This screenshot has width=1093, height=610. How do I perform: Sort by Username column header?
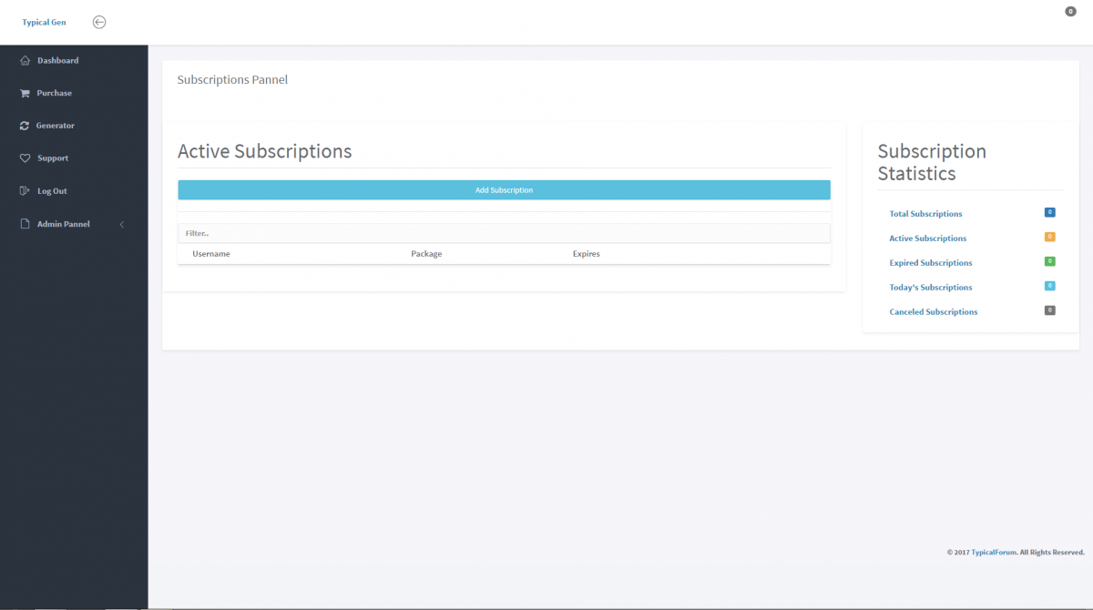[211, 254]
